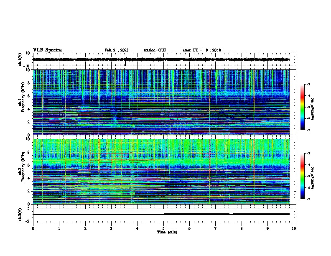The image size is (331, 256).
Task: Click the ch.1 spectrogram panel
Action: (x=161, y=102)
